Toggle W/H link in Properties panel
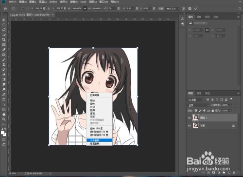Screen dimensions: 243x177 point(207,30)
